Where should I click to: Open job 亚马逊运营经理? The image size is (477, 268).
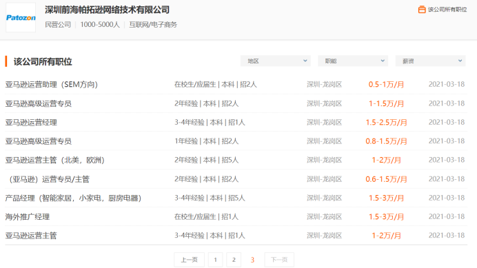[x=31, y=123]
